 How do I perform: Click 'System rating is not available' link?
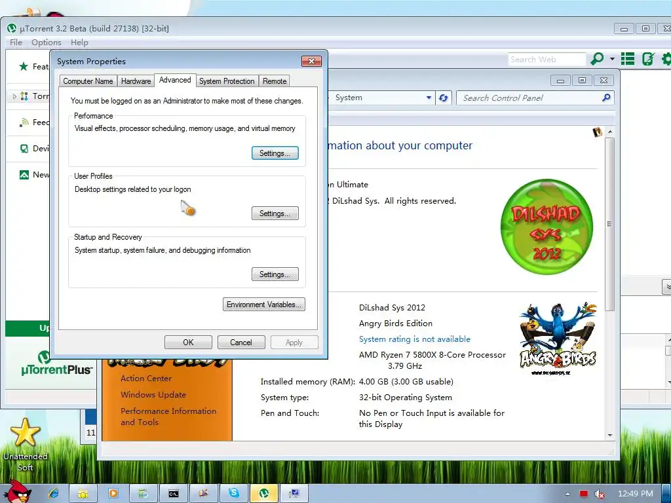(415, 339)
